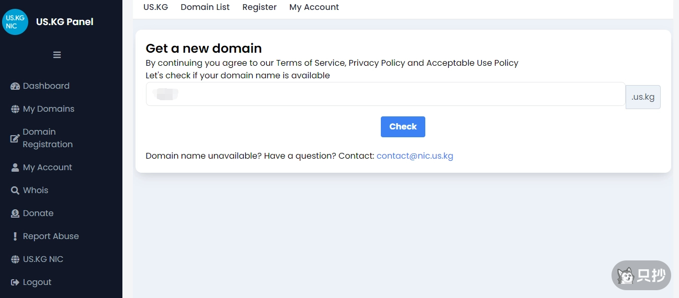Open Register in top navigation
This screenshot has width=679, height=298.
259,7
